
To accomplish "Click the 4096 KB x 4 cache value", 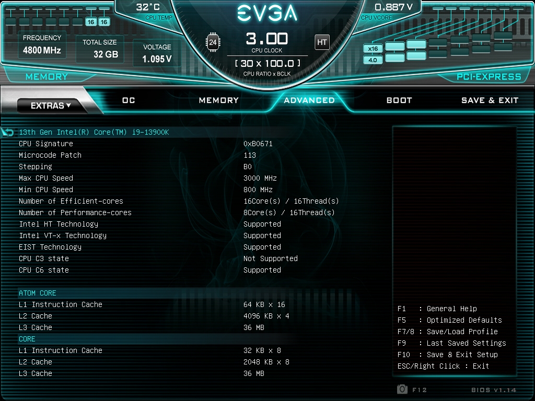I will click(x=266, y=316).
